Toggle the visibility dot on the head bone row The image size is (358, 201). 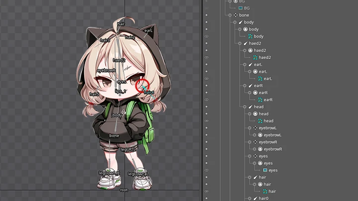206,107
